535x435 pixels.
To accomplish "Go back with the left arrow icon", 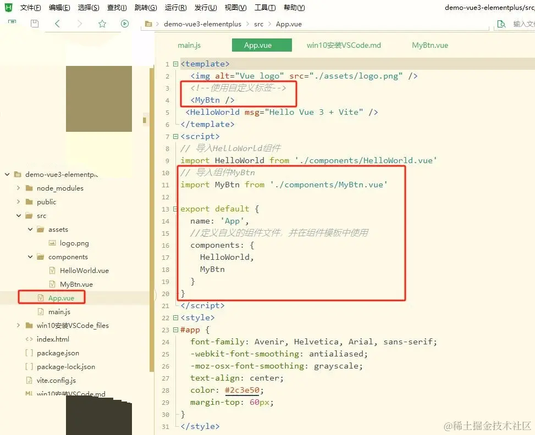I will [57, 23].
